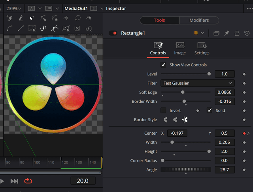Click the squiggle with arrow polyline icon
253x192 pixels.
[x=66, y=18]
